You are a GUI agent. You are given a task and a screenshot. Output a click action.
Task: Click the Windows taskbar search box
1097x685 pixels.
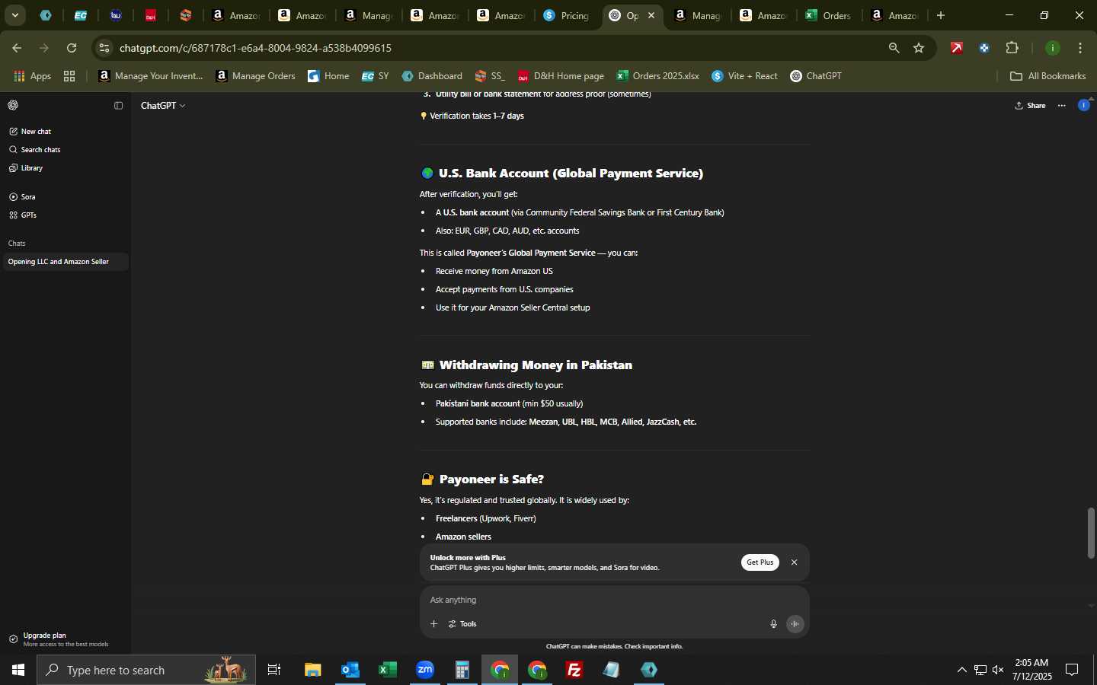point(146,670)
